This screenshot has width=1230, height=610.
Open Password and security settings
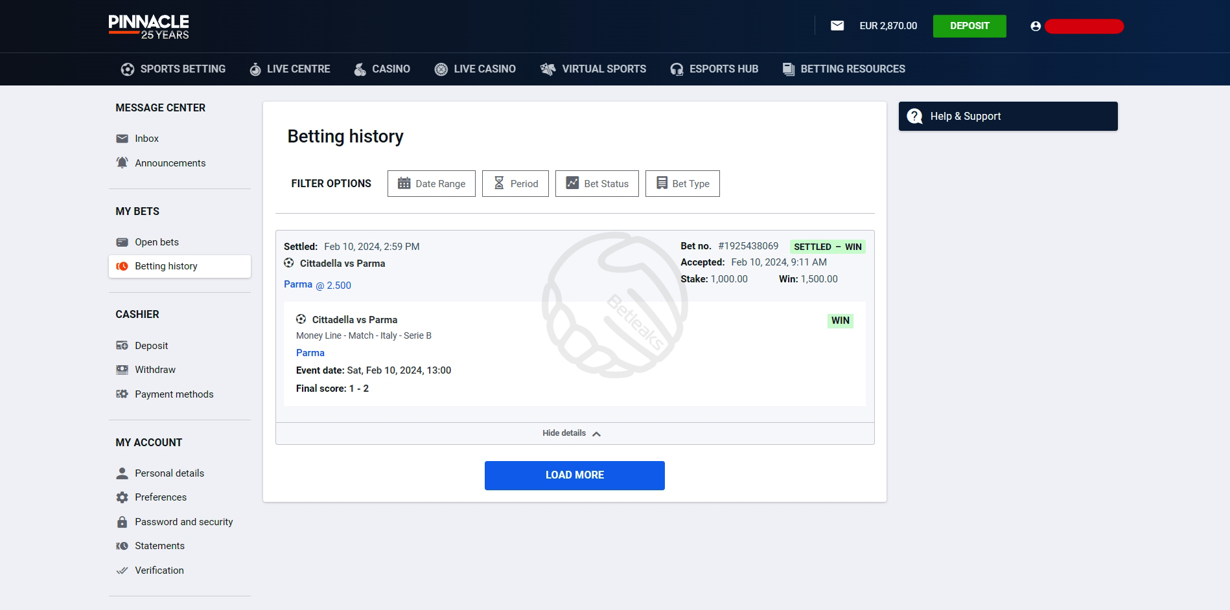(183, 522)
